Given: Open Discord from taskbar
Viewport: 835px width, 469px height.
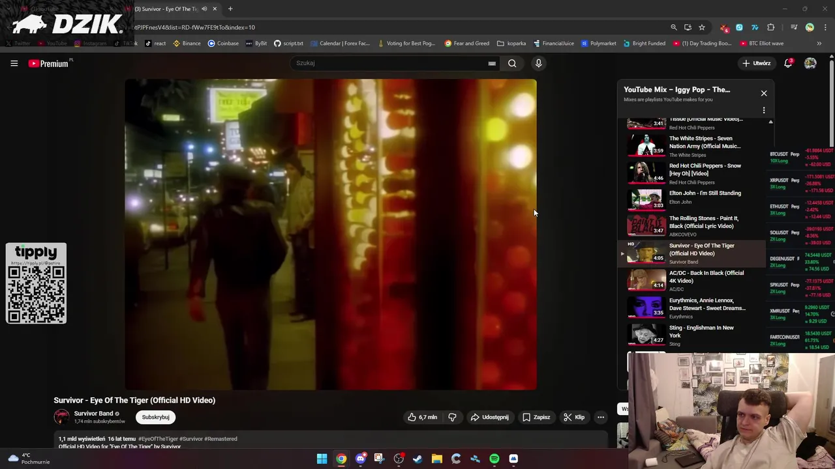Looking at the screenshot, I should click(360, 459).
